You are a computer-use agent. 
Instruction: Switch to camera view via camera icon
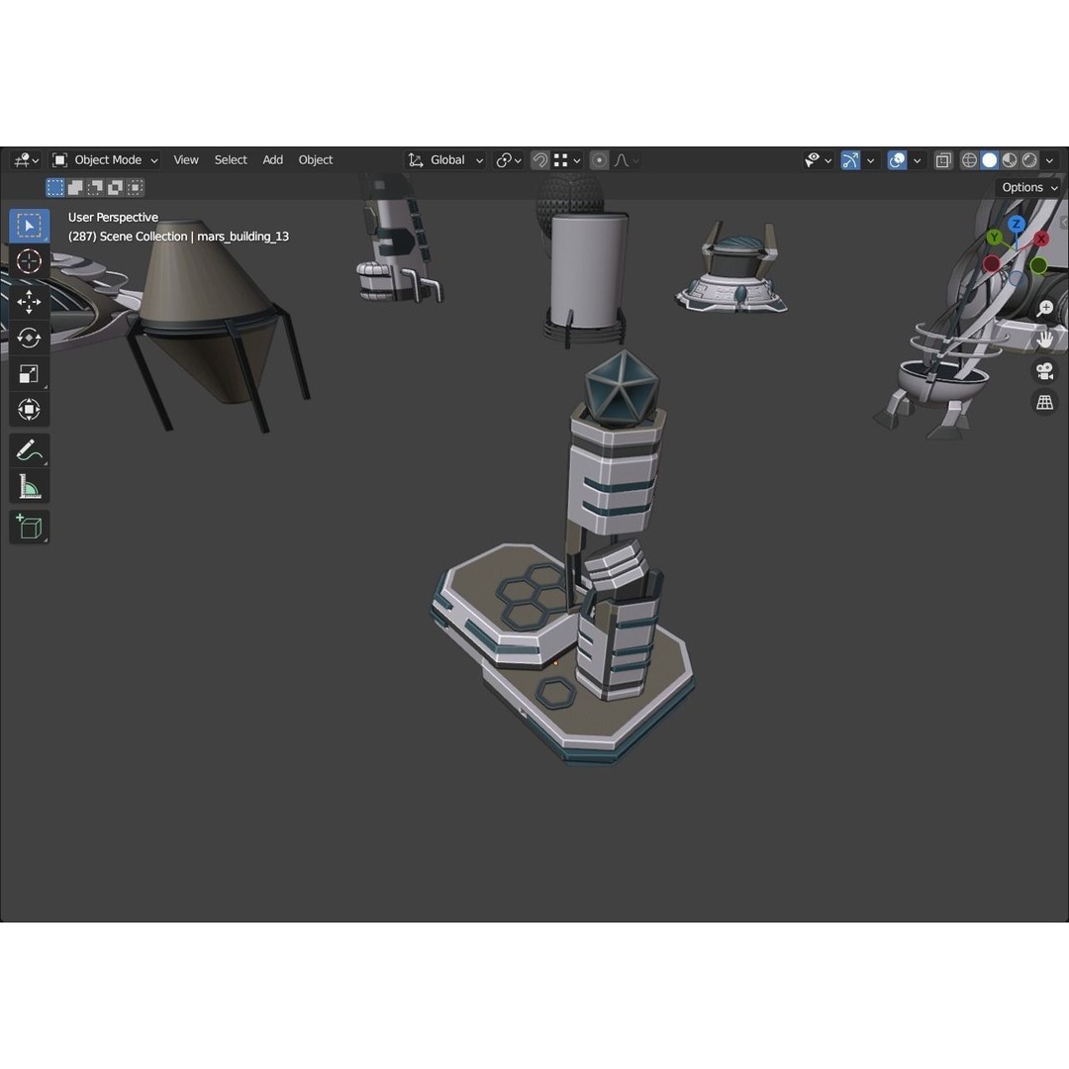1044,371
